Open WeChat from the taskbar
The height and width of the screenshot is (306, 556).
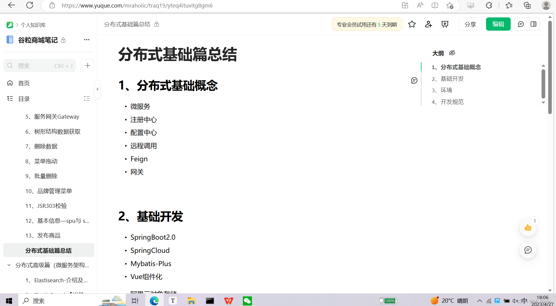[247, 301]
